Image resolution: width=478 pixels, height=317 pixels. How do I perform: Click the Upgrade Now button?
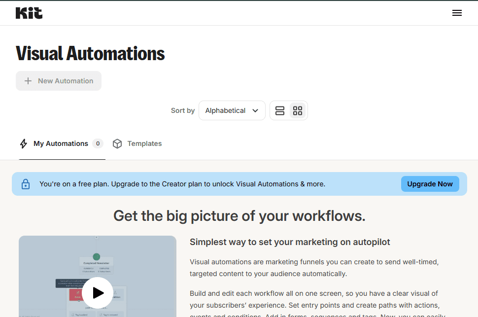(x=430, y=184)
